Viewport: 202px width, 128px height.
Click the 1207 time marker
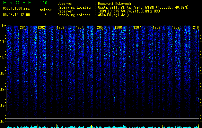(x=137, y=28)
